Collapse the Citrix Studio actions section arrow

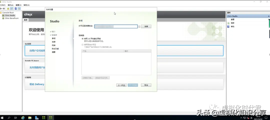click(x=268, y=16)
